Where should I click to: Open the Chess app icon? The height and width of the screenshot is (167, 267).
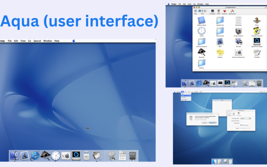tap(257, 20)
